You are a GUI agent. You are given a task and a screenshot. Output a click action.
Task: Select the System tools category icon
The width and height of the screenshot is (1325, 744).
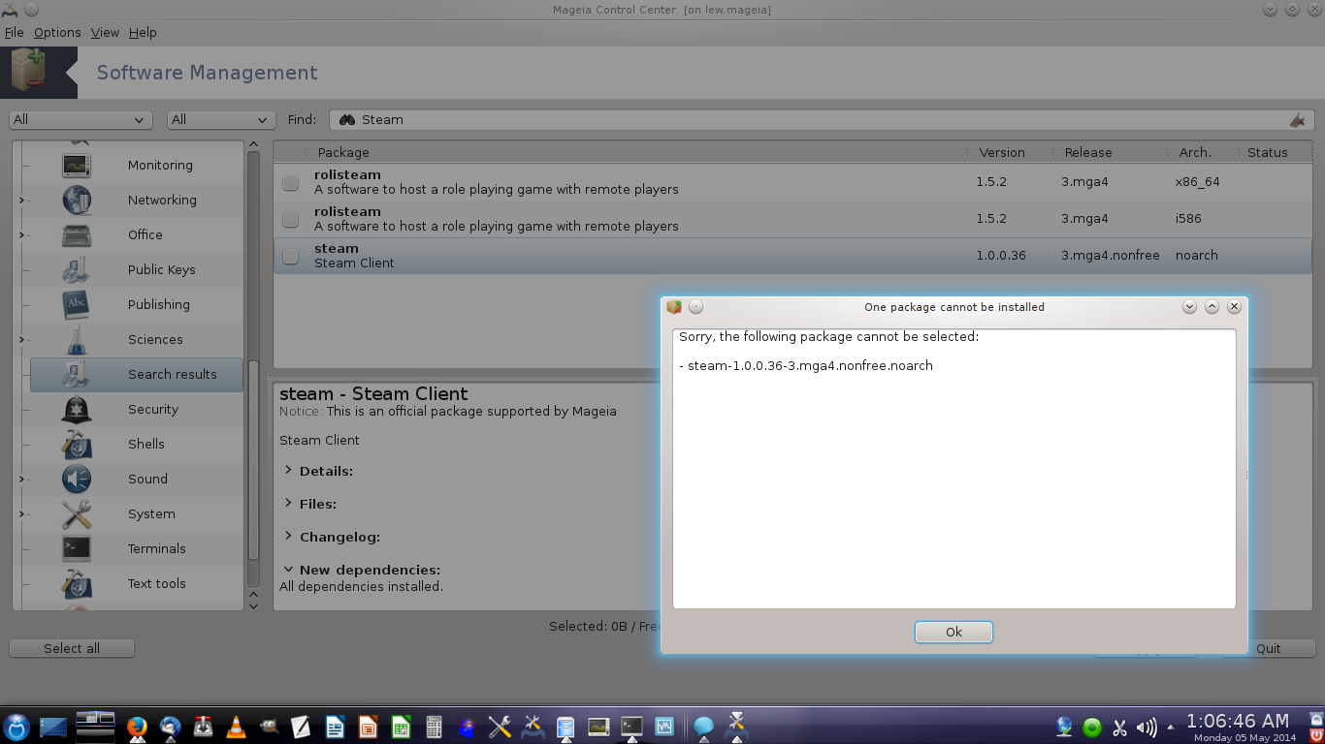77,514
